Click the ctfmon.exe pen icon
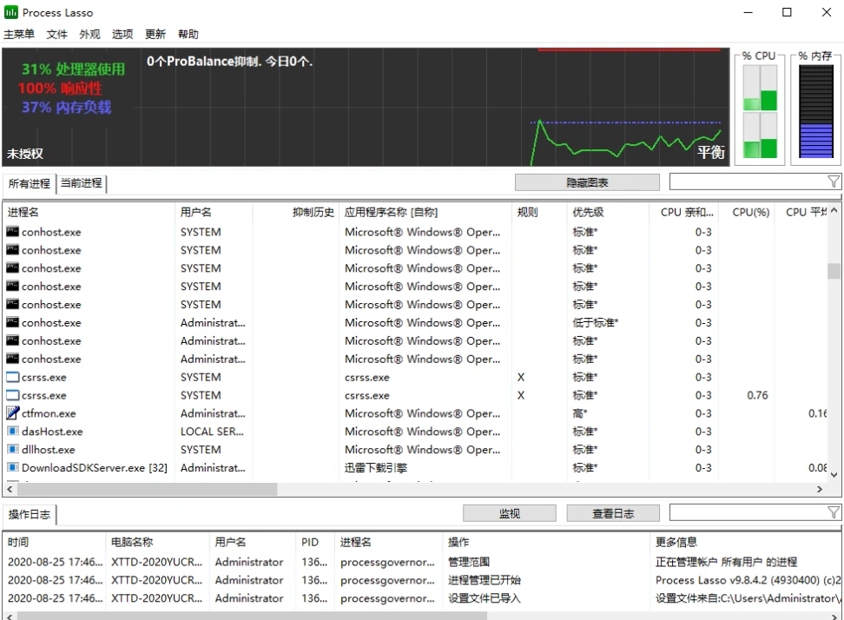 [12, 413]
